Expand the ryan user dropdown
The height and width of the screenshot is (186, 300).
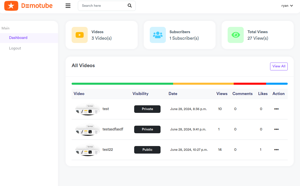[287, 6]
